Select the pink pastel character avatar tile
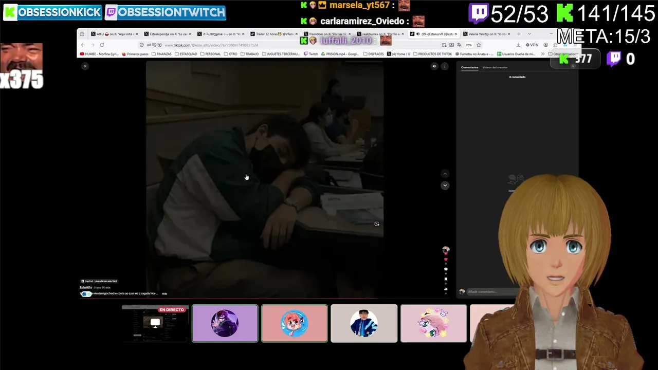Screen dimensions: 658x370 tap(433, 323)
